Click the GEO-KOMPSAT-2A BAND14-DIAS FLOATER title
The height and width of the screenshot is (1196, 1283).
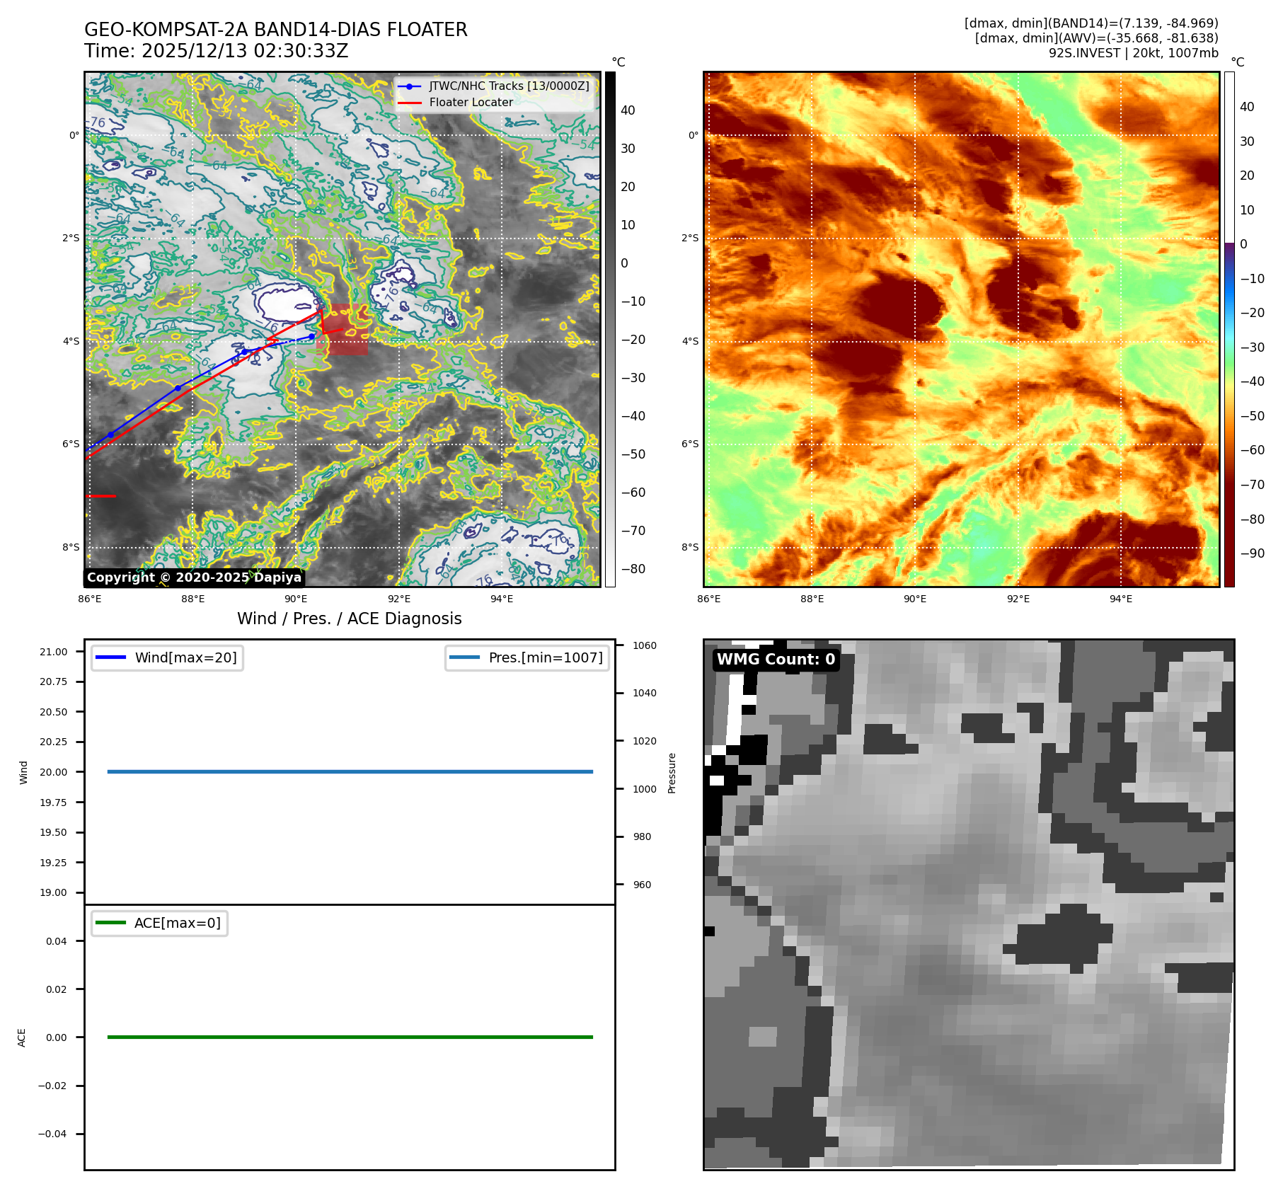tap(275, 30)
